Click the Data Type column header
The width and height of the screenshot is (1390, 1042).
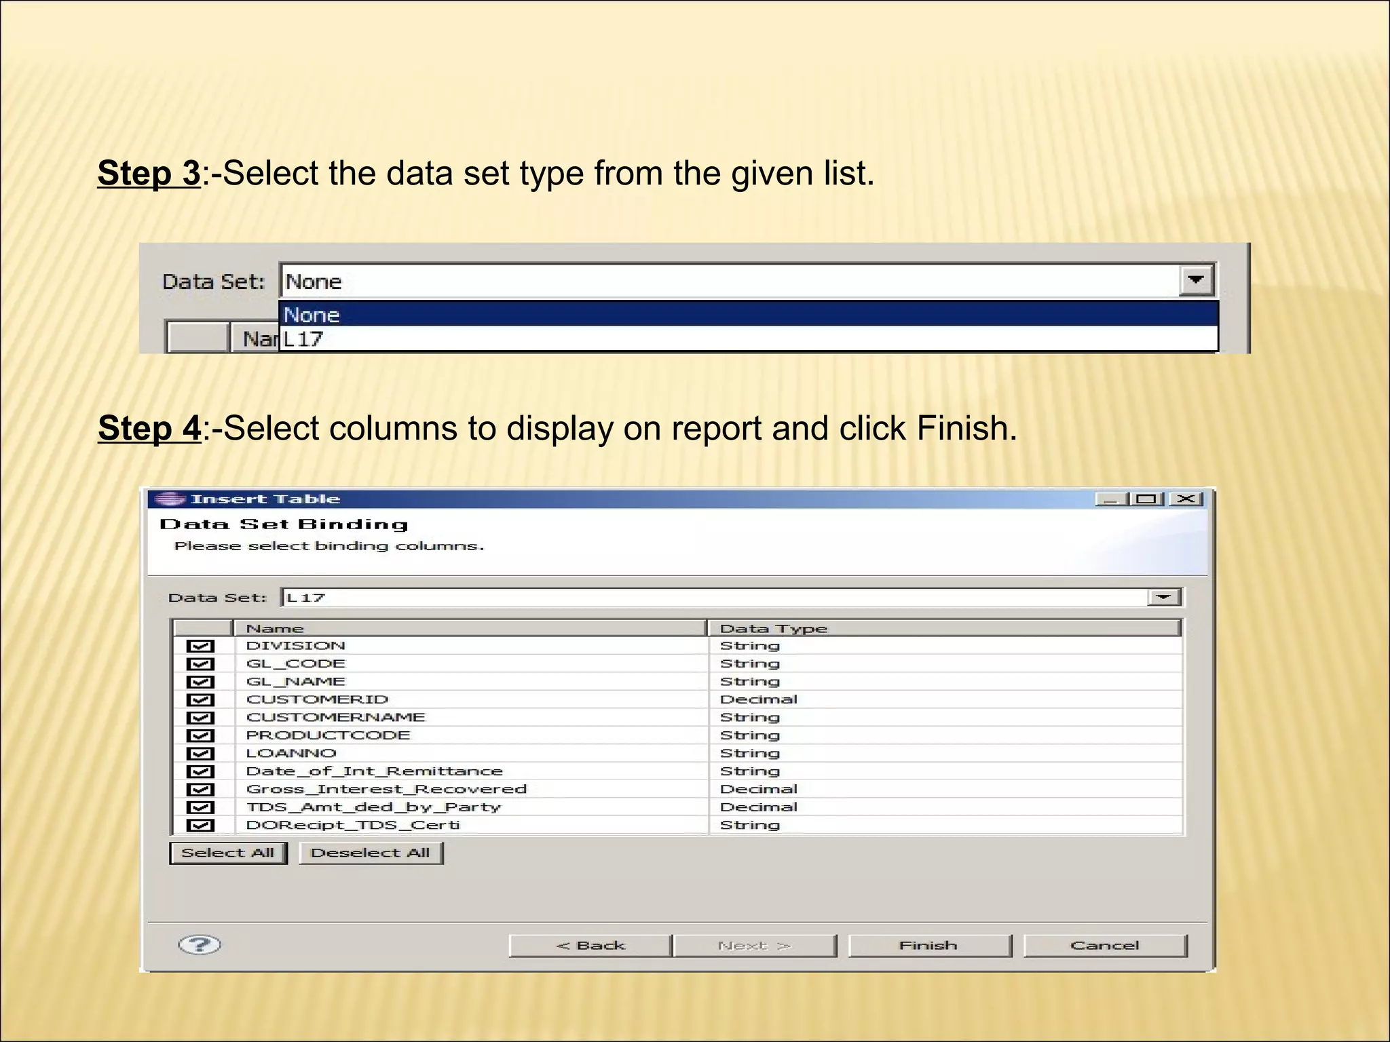944,628
